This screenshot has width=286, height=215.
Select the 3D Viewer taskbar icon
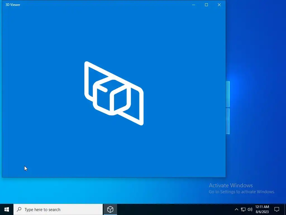[x=110, y=209]
